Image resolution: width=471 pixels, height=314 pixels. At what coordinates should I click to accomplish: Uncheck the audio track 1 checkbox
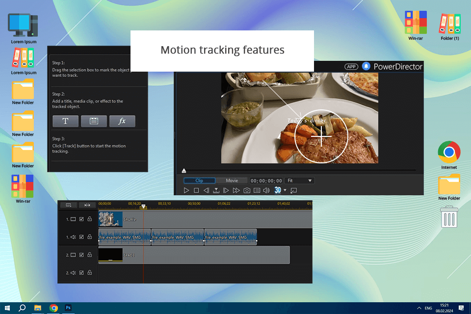point(81,237)
